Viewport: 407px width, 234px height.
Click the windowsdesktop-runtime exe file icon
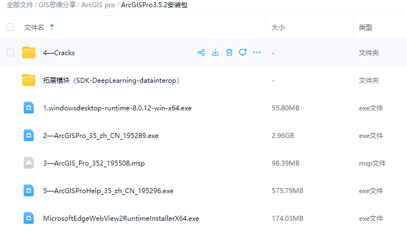click(29, 108)
